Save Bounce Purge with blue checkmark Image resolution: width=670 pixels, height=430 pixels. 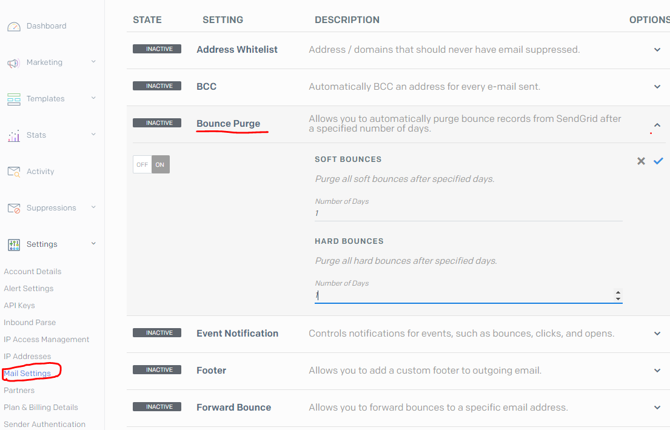pos(658,161)
